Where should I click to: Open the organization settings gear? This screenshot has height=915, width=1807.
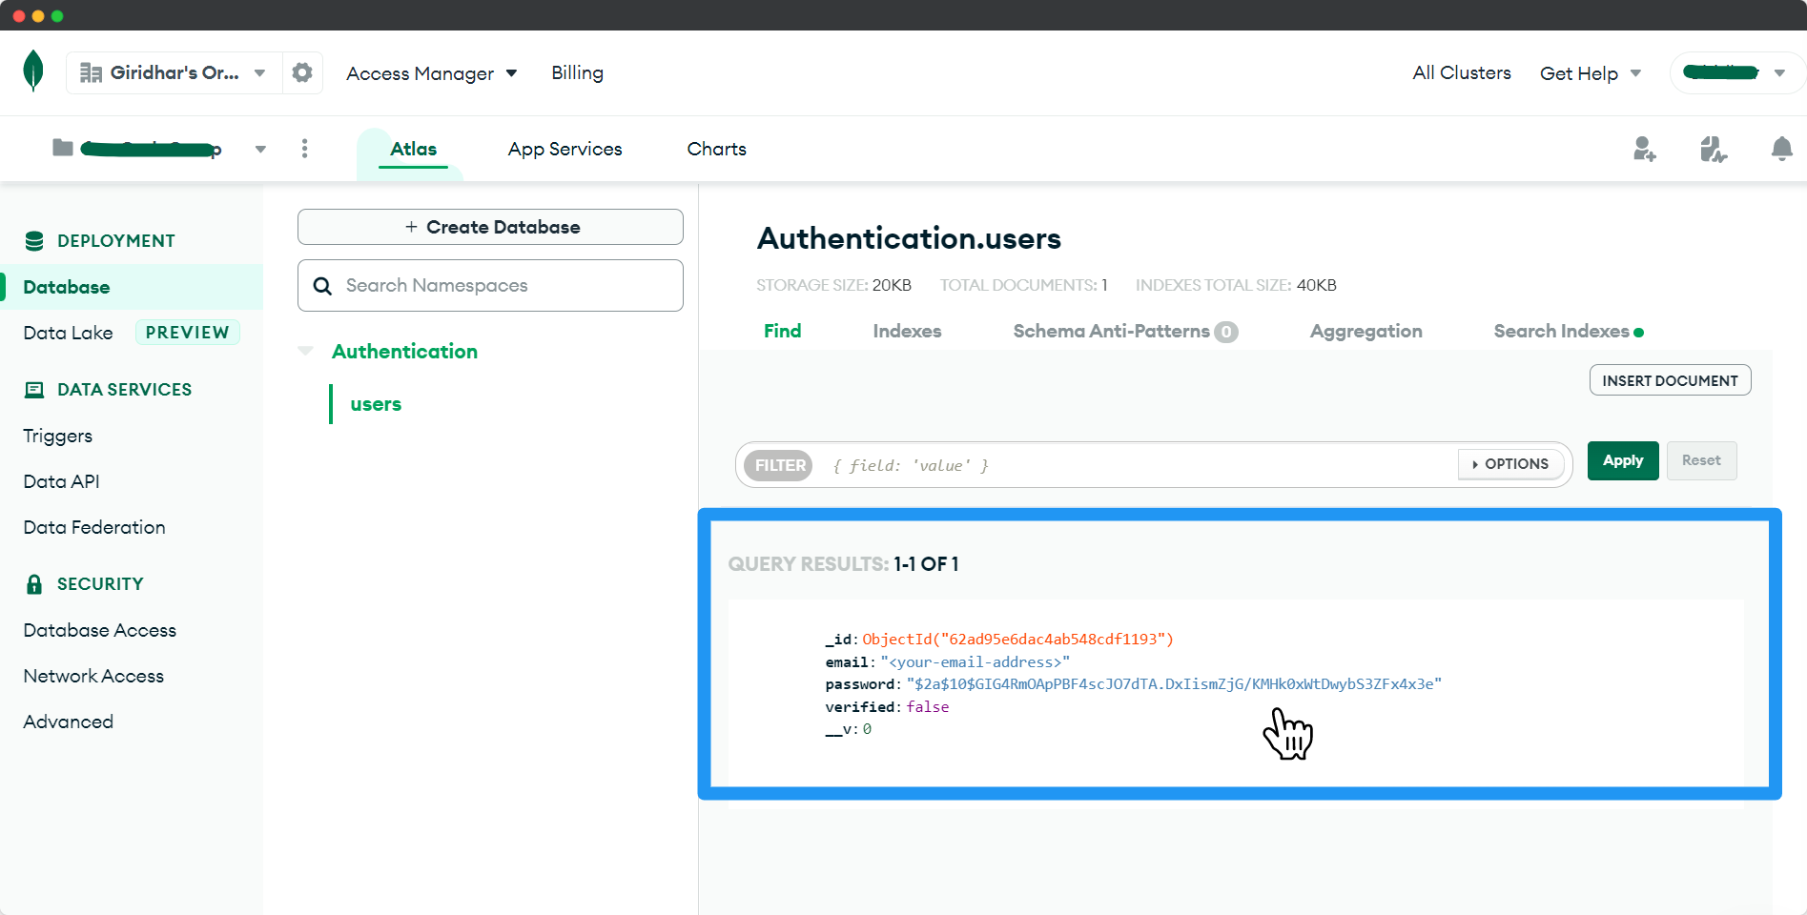[302, 71]
